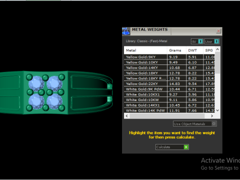
Task: Click the Library: Classic-(Fast)-Metal label
Action: [146, 41]
